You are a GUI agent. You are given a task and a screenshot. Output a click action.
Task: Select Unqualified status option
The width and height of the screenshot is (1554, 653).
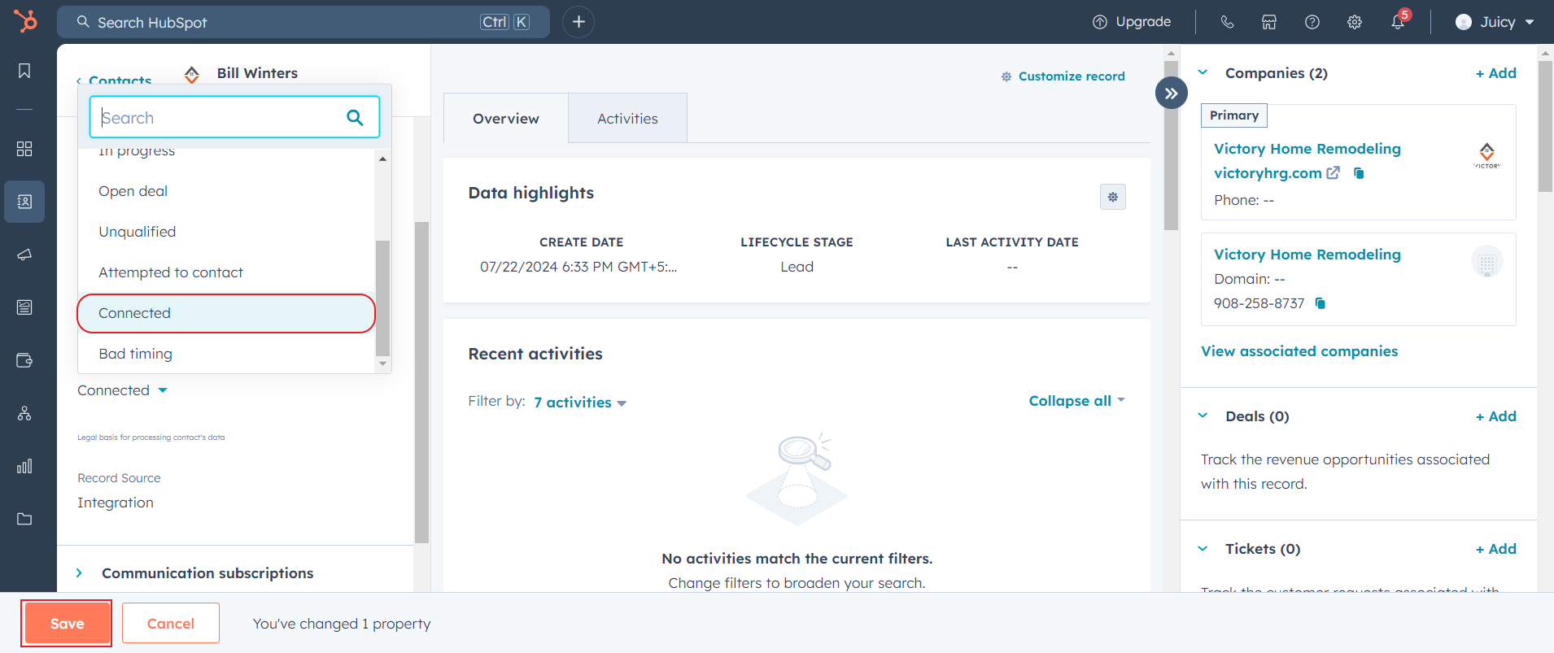(x=226, y=232)
